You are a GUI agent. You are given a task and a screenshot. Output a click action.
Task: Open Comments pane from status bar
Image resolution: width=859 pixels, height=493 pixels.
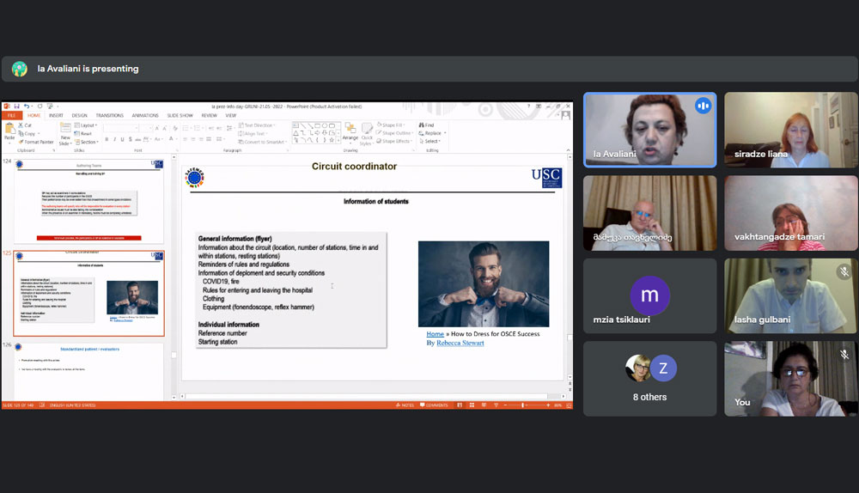pos(435,405)
